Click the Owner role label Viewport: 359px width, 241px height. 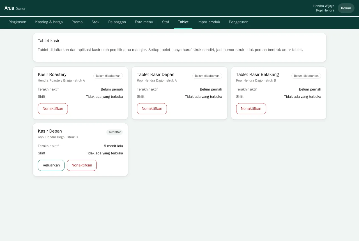tap(20, 9)
